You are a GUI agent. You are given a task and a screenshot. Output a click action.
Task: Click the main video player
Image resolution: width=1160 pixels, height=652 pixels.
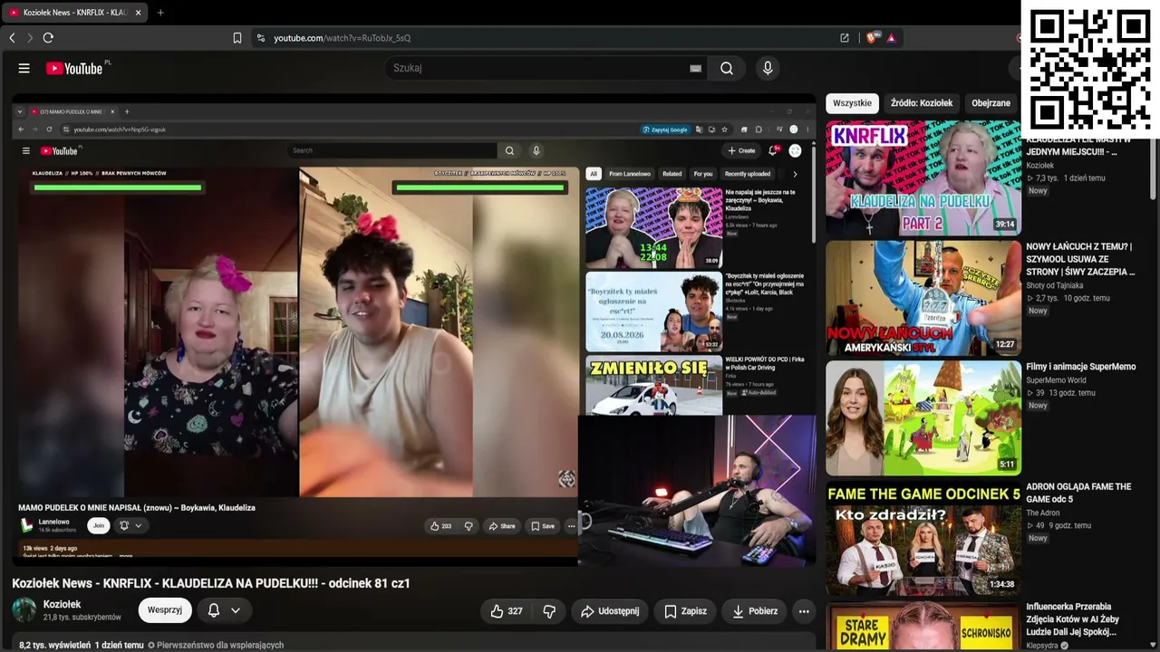414,331
